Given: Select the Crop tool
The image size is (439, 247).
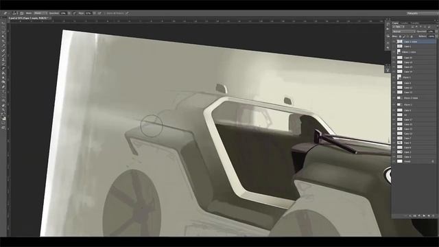Looking at the screenshot, I should (x=3, y=40).
